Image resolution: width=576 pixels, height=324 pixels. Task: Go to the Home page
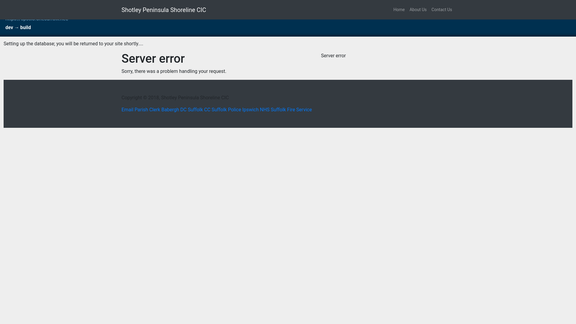click(x=399, y=10)
